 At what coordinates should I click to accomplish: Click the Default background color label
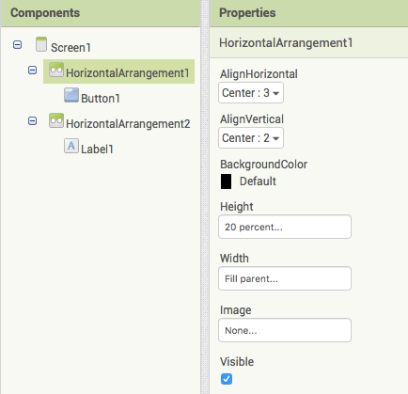coord(258,181)
